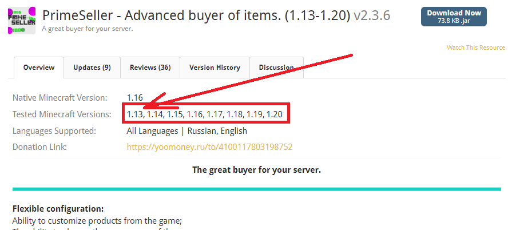
Task: Open the Discussion tab
Action: click(276, 68)
